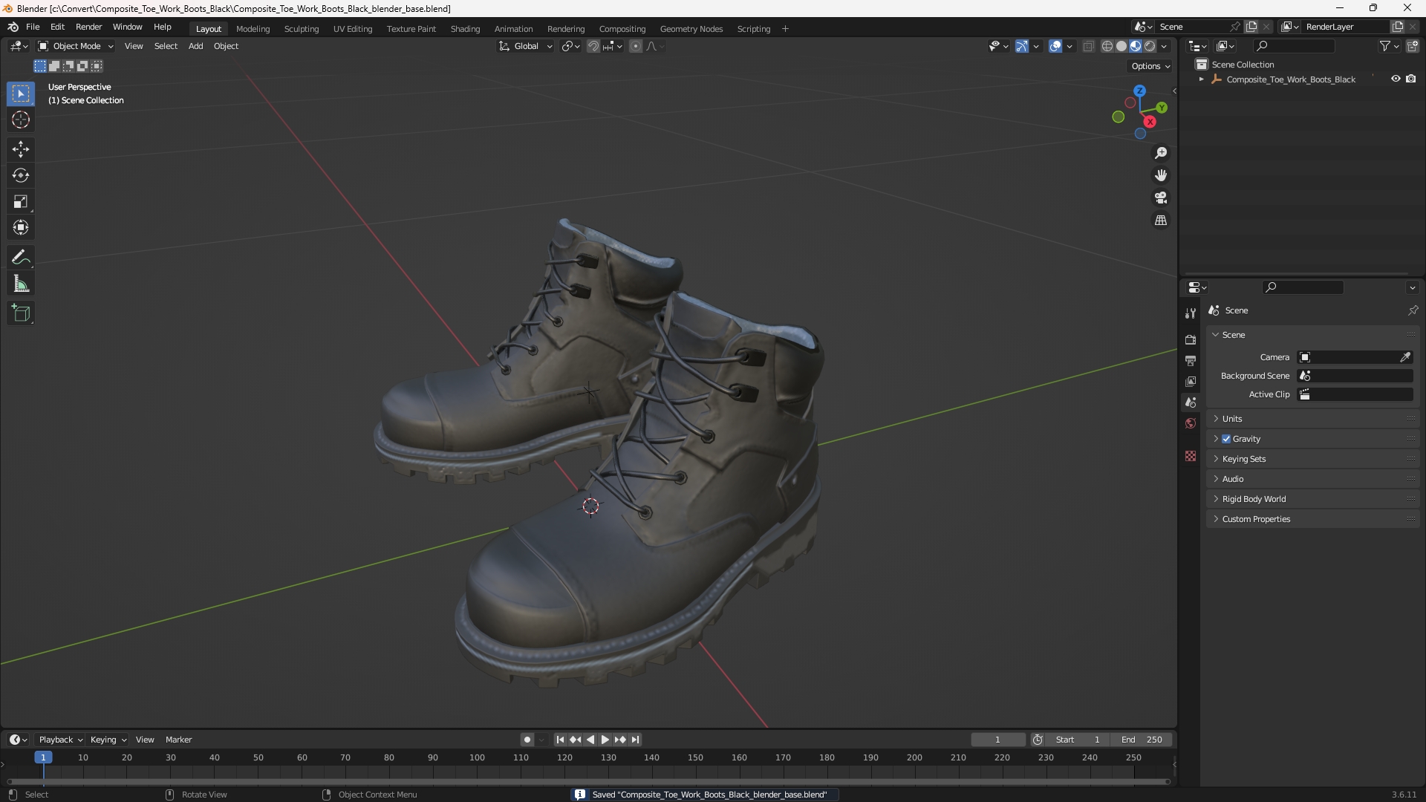The image size is (1426, 802).
Task: Add a new workspace with plus button
Action: tap(785, 29)
